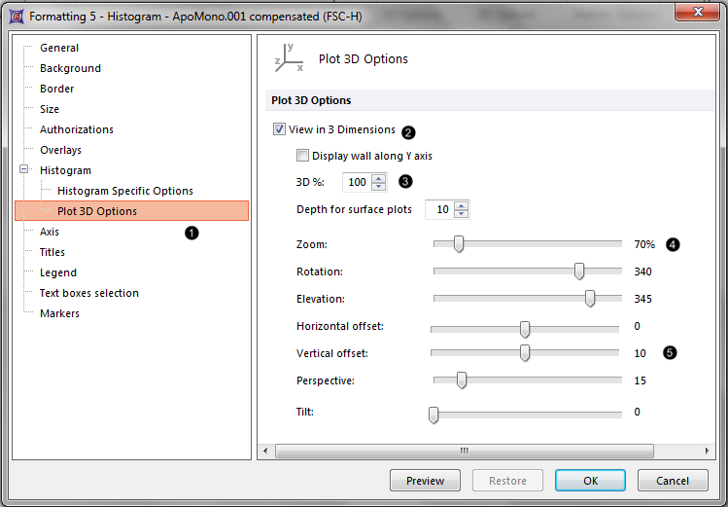Decrease 3D % value with down arrow
The height and width of the screenshot is (507, 728).
tap(378, 187)
